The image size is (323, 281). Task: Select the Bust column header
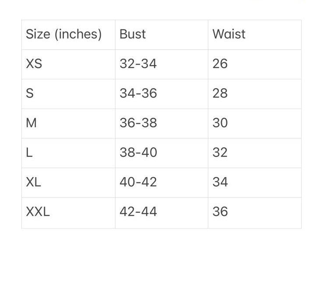[133, 34]
